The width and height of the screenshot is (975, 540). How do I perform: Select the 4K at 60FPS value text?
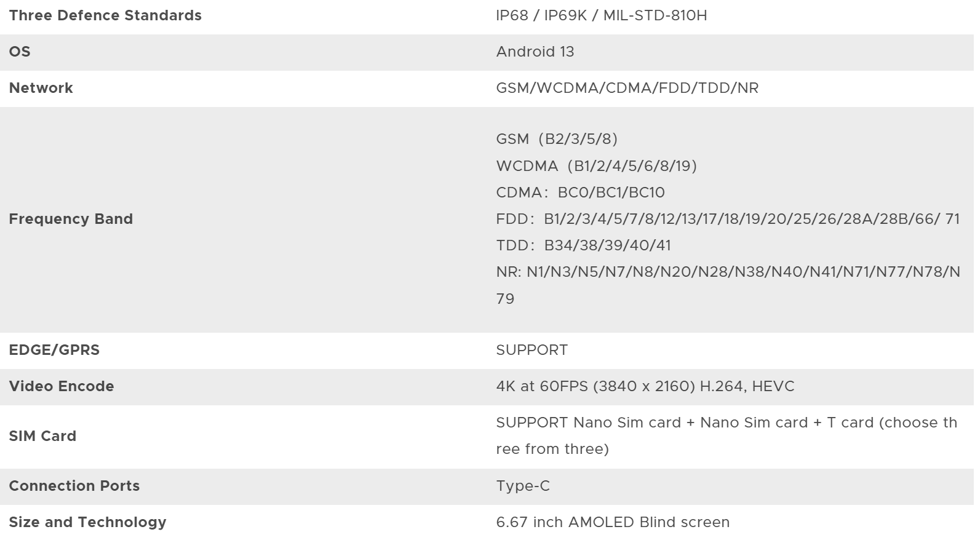(645, 386)
